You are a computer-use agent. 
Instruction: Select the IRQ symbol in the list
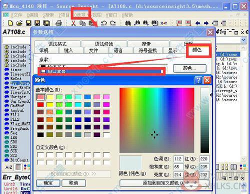click(x=13, y=137)
